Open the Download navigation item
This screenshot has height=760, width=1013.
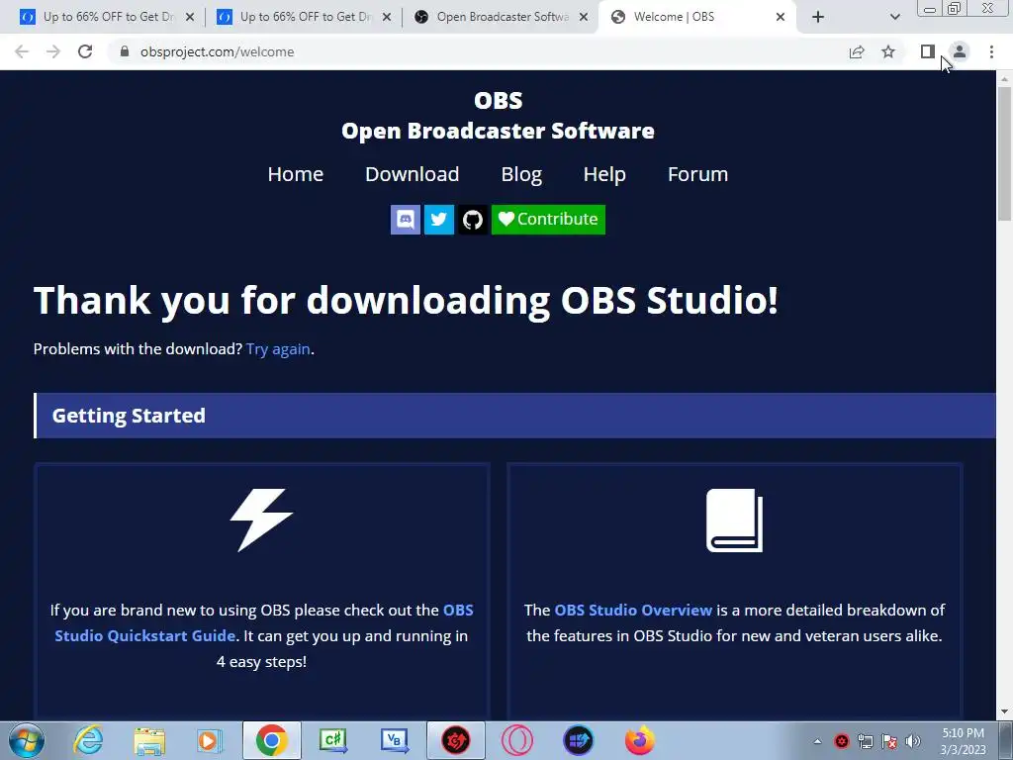(x=413, y=174)
